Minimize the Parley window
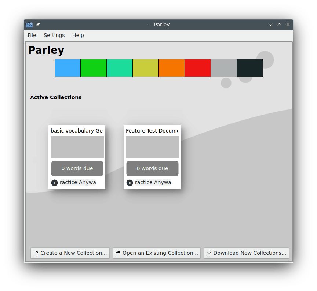The image size is (317, 291). coord(270,25)
